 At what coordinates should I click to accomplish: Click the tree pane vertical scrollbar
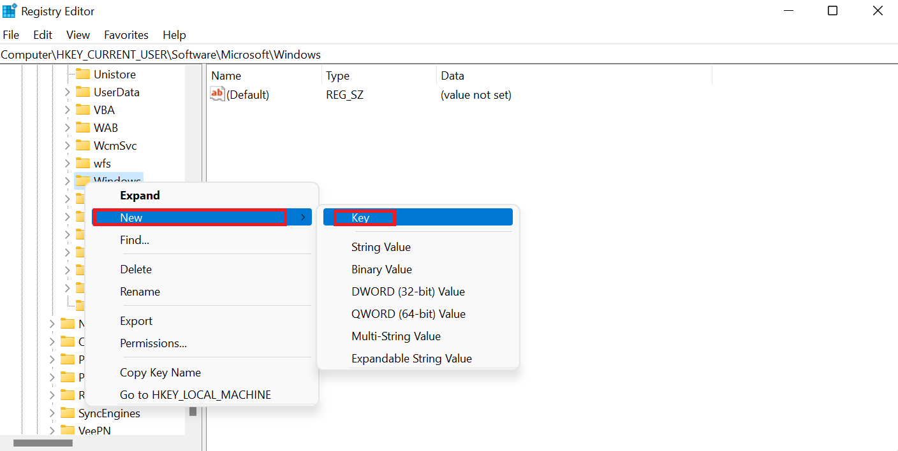[x=193, y=250]
